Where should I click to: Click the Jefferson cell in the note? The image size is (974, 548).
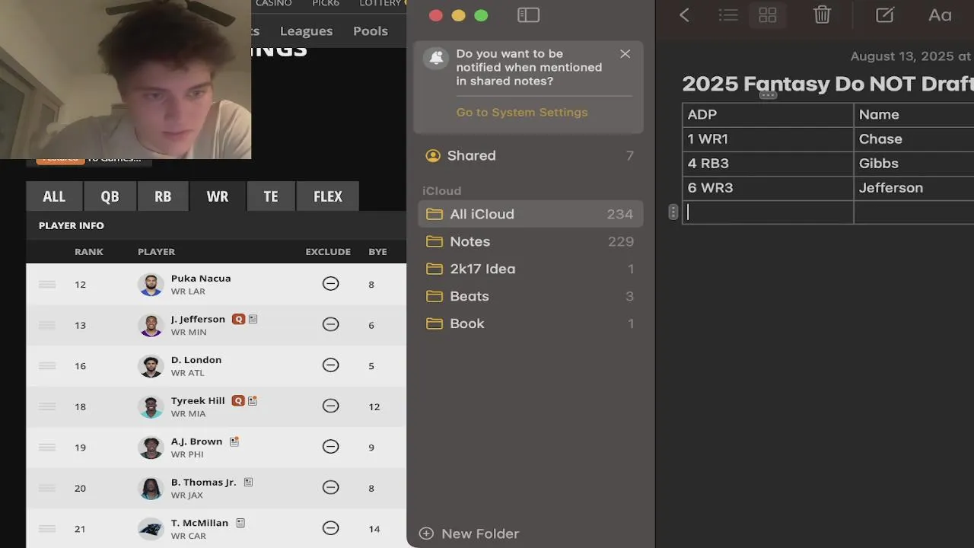coord(914,188)
